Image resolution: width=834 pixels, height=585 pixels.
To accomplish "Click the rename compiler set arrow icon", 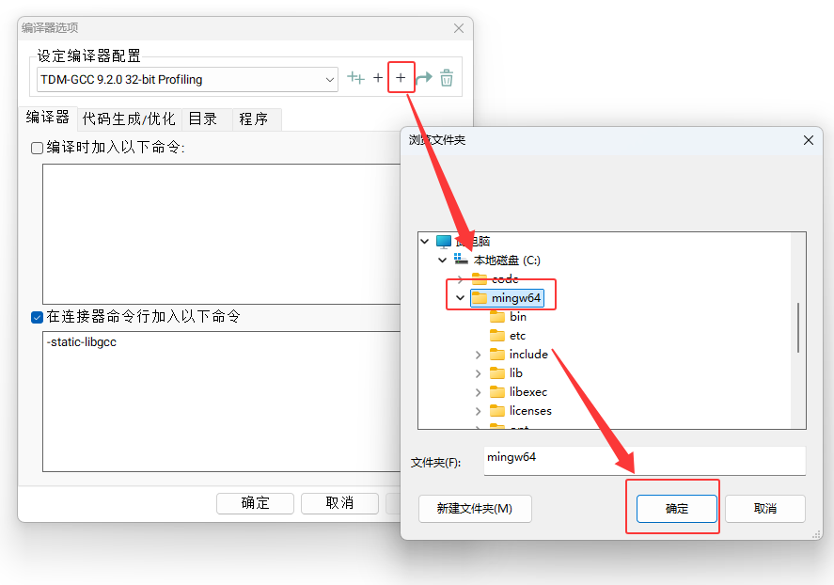I will (x=424, y=78).
